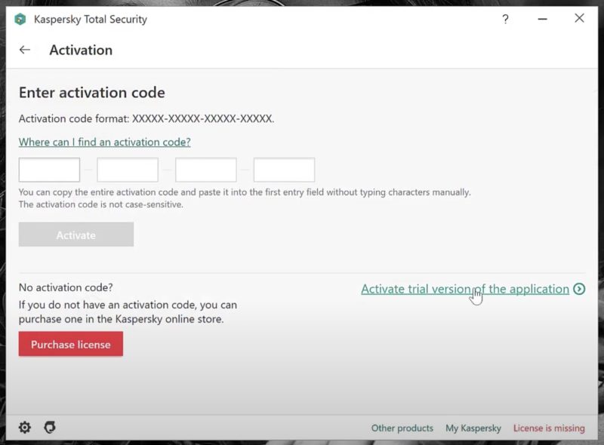Open settings with the gear icon

(x=25, y=428)
